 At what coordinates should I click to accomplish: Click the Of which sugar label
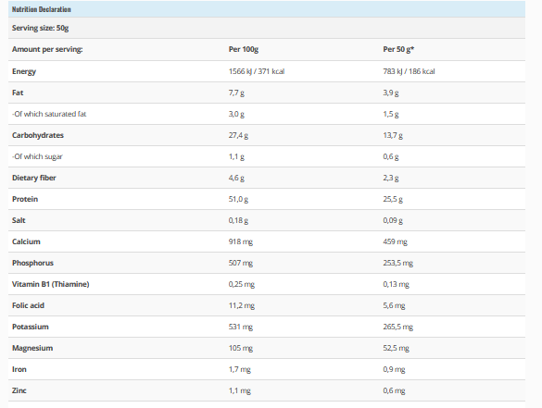click(37, 156)
